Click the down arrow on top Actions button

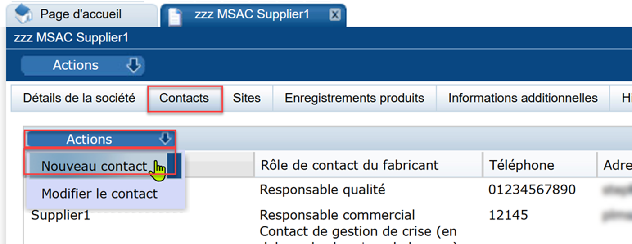(x=133, y=66)
